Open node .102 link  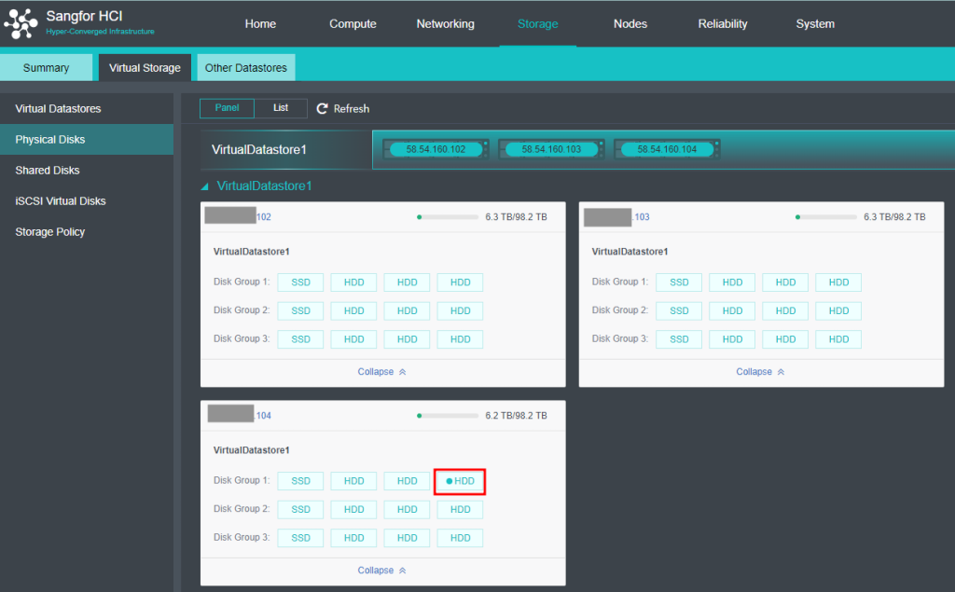[x=264, y=217]
